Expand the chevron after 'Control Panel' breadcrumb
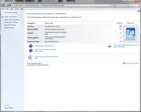 pos(24,5)
